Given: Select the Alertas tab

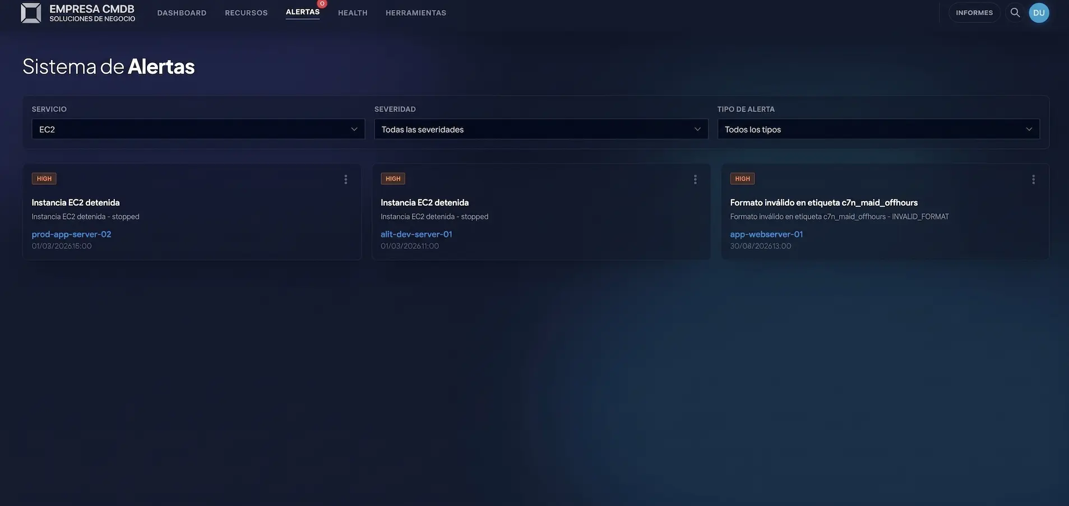Looking at the screenshot, I should point(303,12).
